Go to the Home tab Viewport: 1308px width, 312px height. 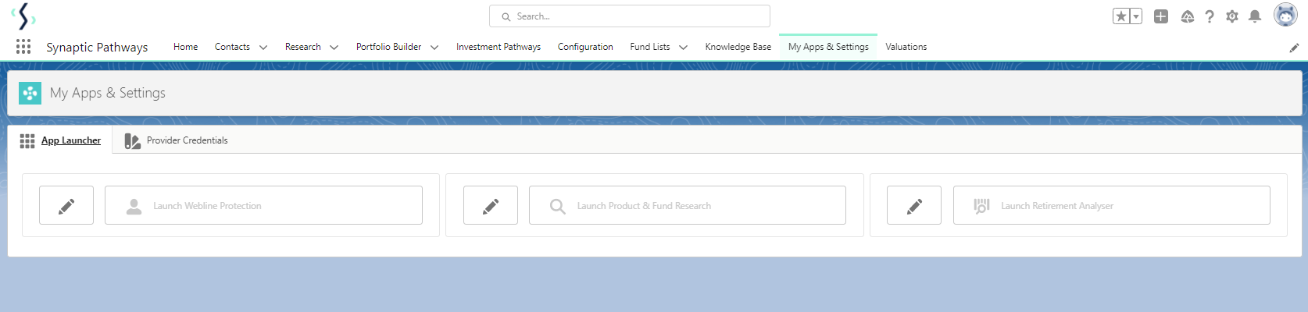(x=185, y=47)
